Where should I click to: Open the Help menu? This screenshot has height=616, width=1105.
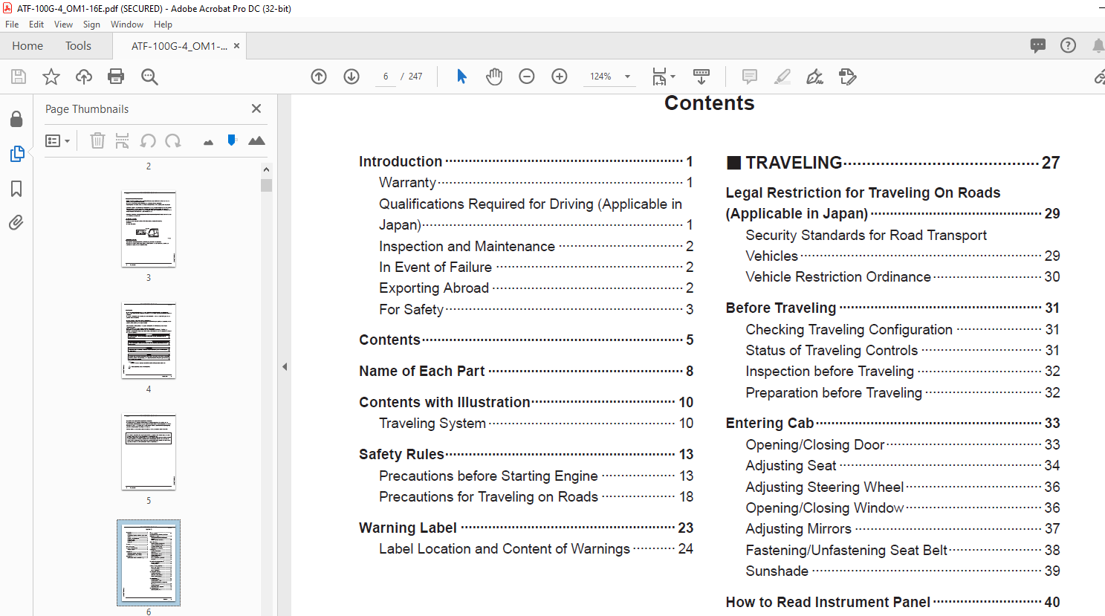pos(163,25)
